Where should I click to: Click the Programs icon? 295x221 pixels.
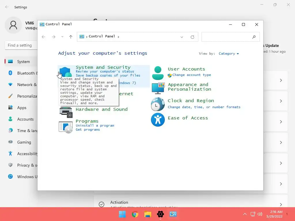66,127
